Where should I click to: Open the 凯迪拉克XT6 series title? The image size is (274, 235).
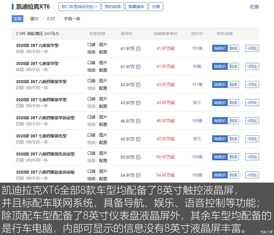point(33,7)
